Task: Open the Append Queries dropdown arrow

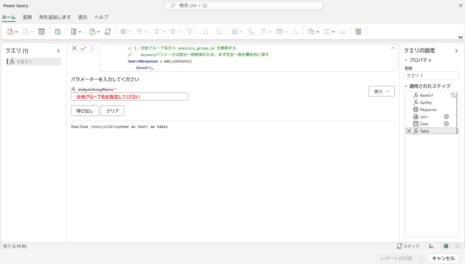Action: click(x=333, y=32)
